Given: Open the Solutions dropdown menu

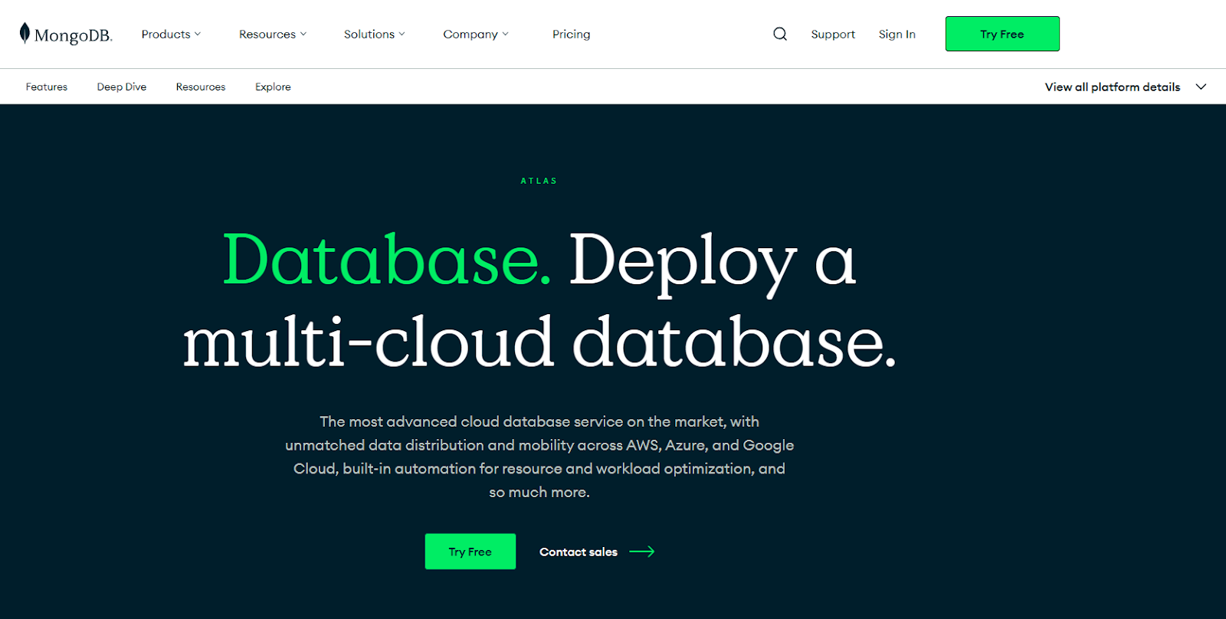Looking at the screenshot, I should [x=375, y=34].
